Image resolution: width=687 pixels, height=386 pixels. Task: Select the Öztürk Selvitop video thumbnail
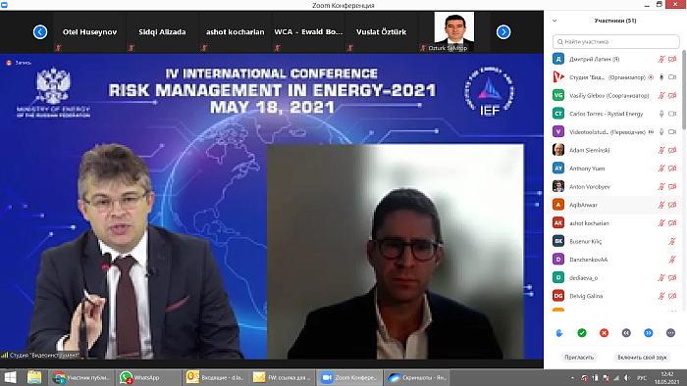click(x=453, y=32)
